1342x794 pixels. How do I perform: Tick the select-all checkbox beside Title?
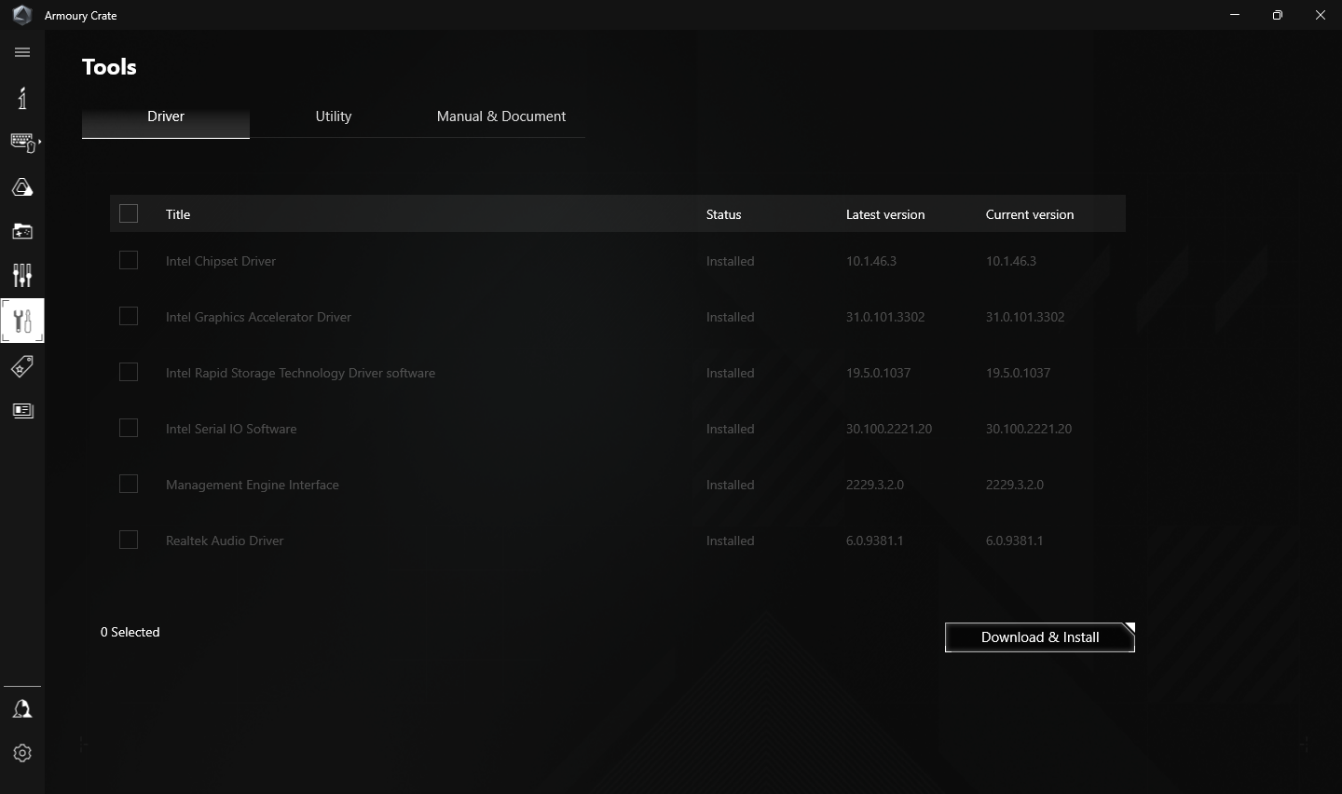(129, 214)
